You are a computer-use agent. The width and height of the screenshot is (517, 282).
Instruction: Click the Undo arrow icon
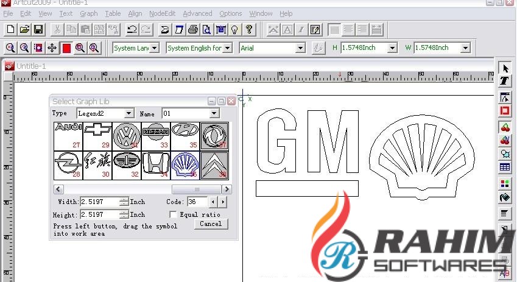tap(132, 30)
